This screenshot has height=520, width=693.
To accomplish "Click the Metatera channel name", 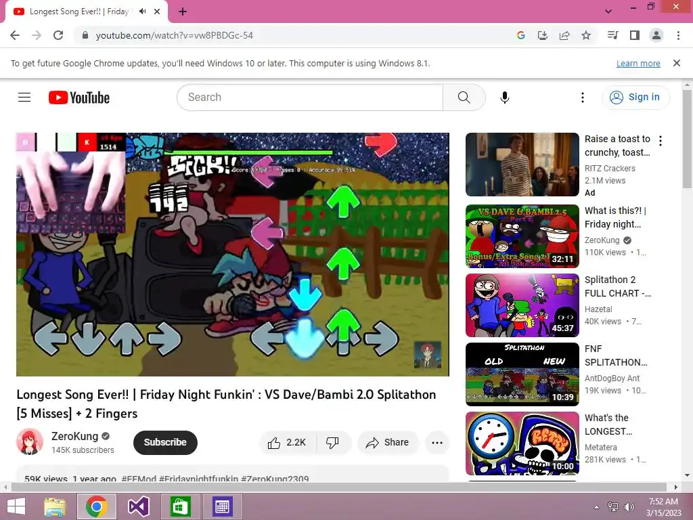I will click(601, 447).
